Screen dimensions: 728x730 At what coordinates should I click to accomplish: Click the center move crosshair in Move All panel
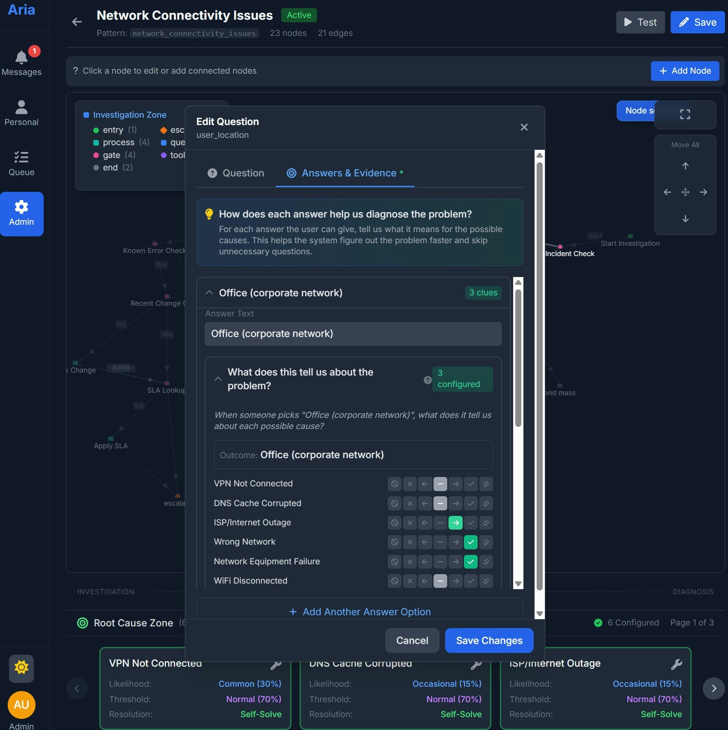point(685,192)
